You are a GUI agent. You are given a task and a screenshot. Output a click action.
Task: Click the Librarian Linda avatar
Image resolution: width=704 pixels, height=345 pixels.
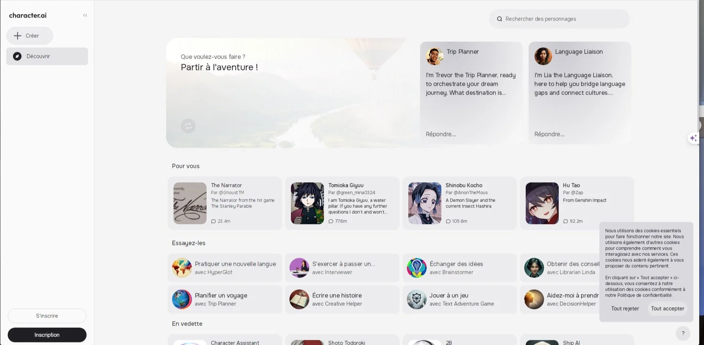(x=534, y=268)
